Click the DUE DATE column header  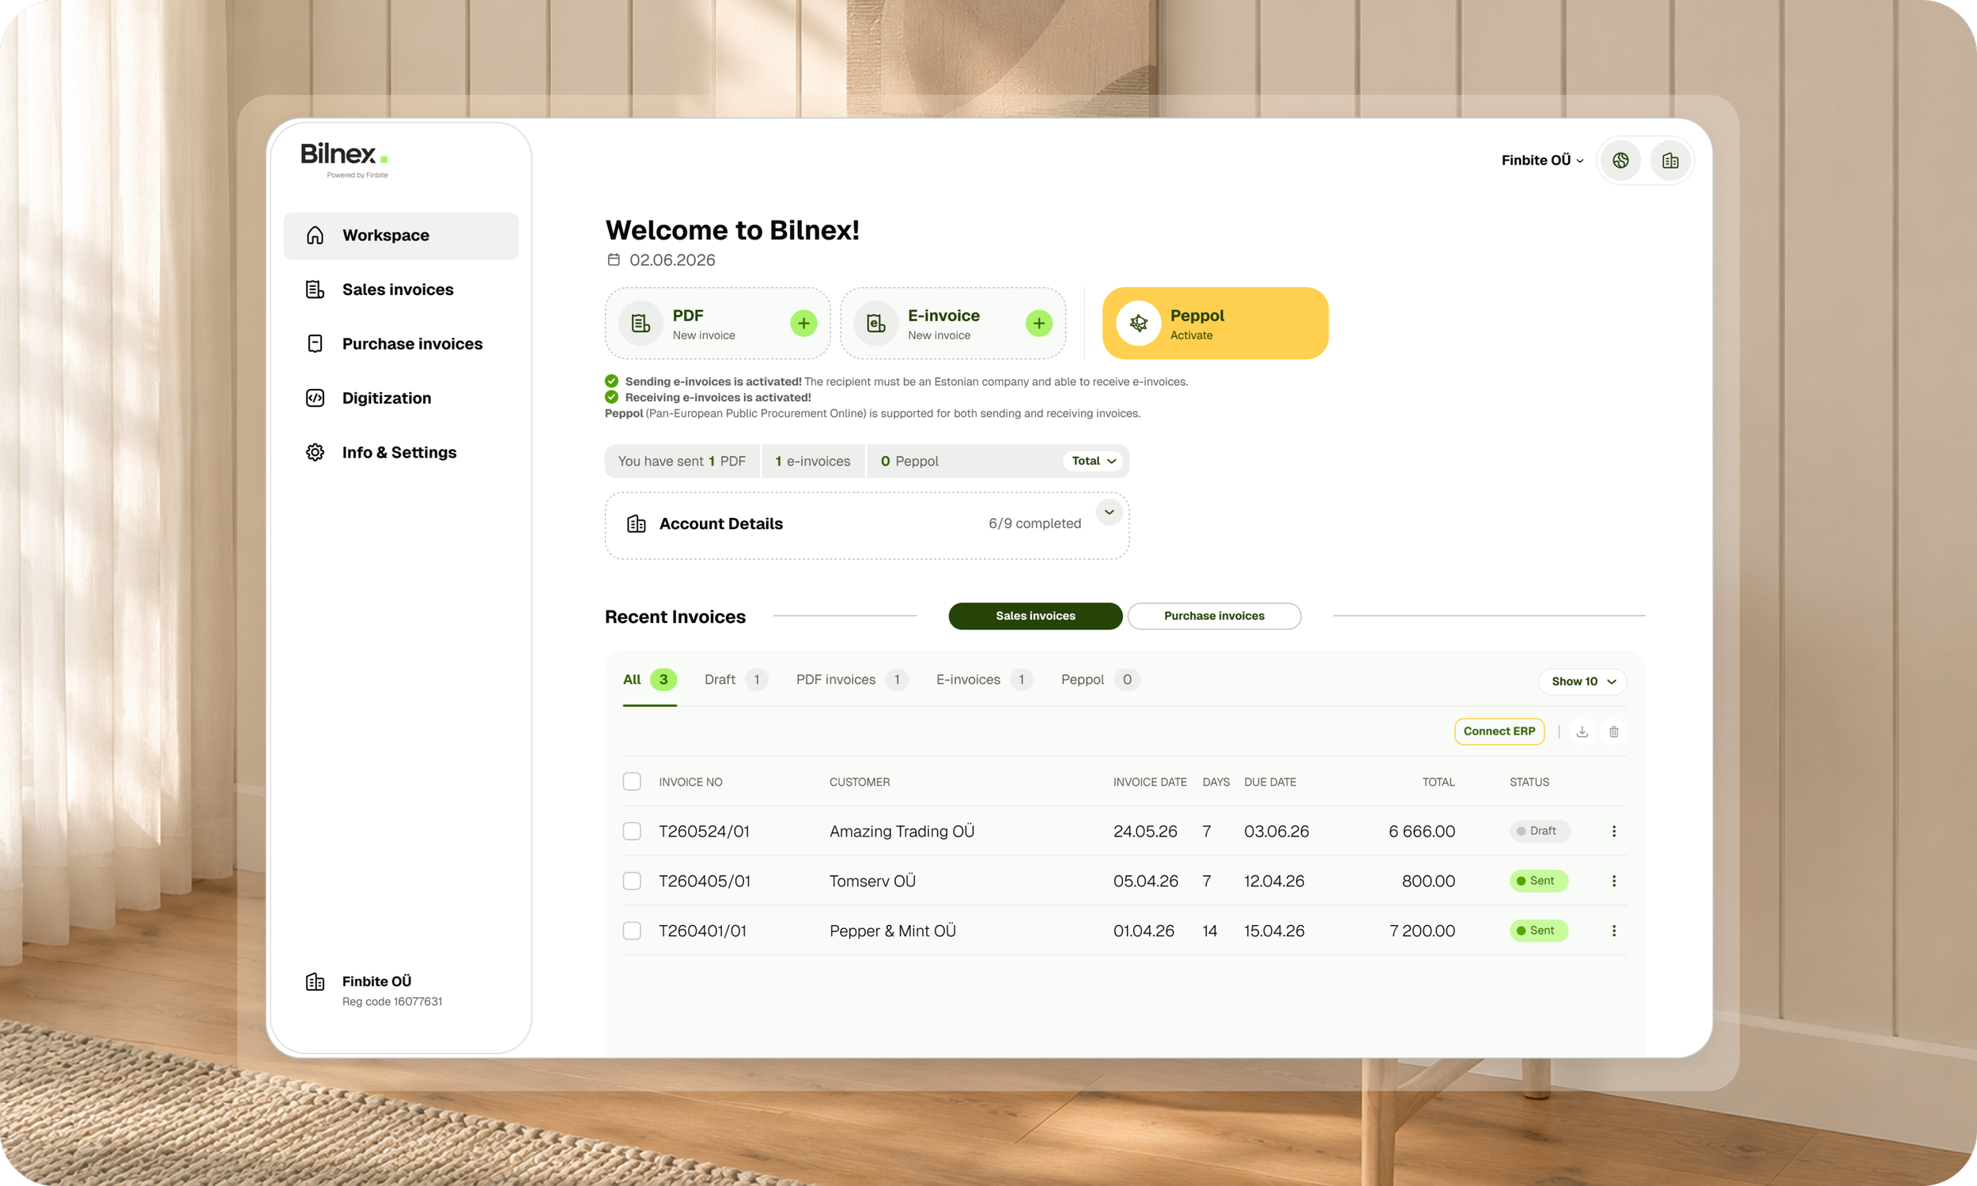point(1270,782)
